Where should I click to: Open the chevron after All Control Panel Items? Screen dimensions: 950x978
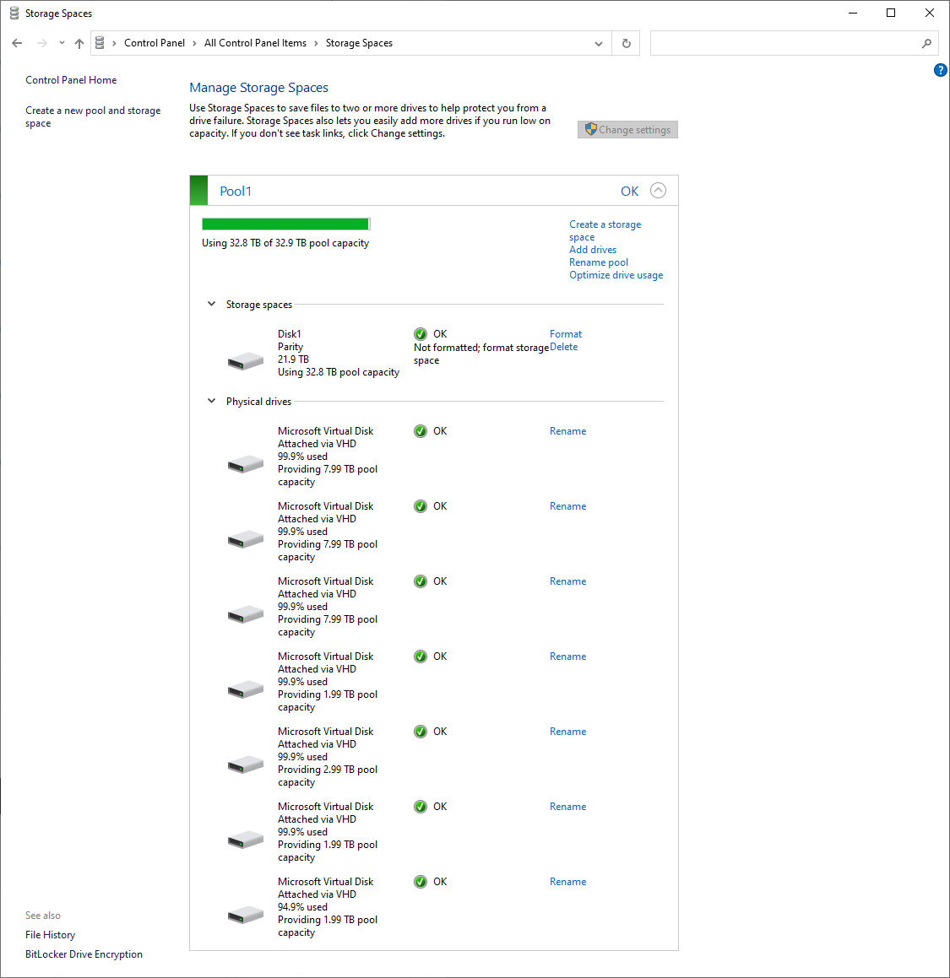(x=316, y=43)
